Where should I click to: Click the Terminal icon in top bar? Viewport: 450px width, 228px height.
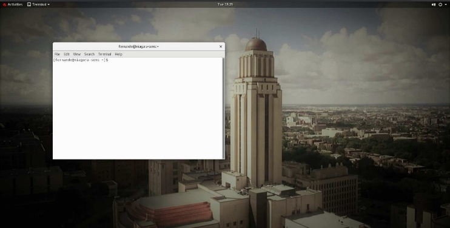coord(29,5)
